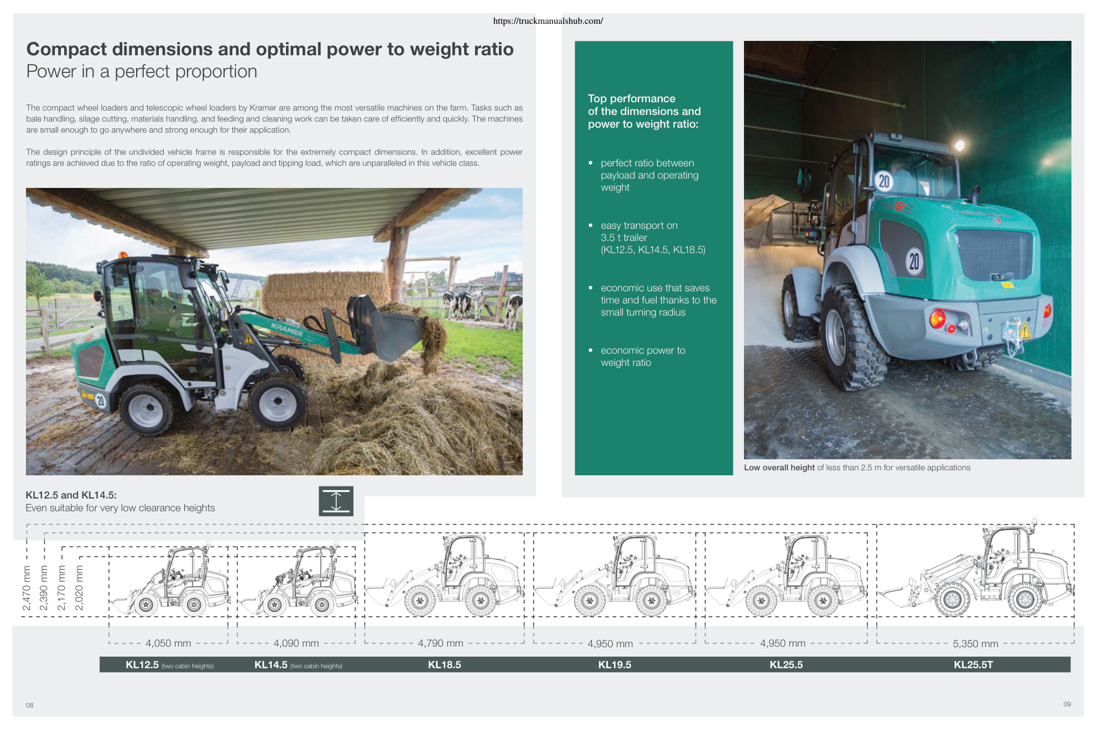Click the KL25.5 loader line drawing
1098x729 pixels.
click(786, 575)
